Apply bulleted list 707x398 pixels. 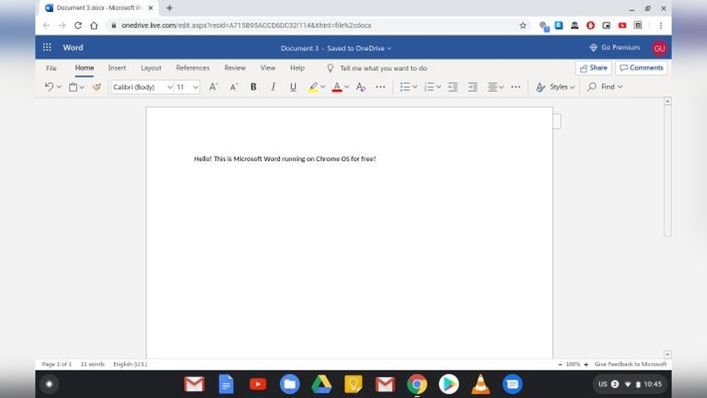[x=405, y=87]
